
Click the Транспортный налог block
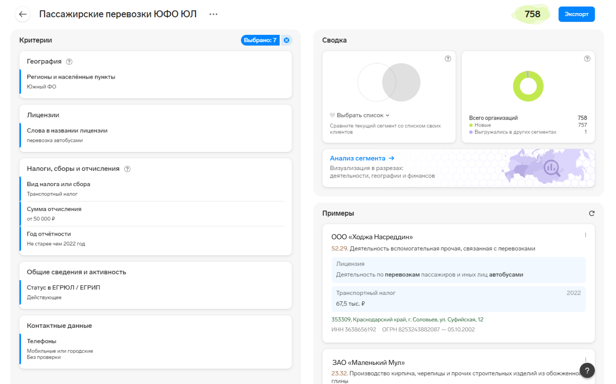(458, 299)
